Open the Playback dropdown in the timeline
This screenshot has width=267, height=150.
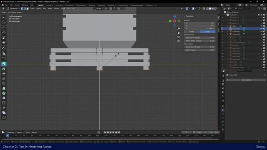point(11,132)
